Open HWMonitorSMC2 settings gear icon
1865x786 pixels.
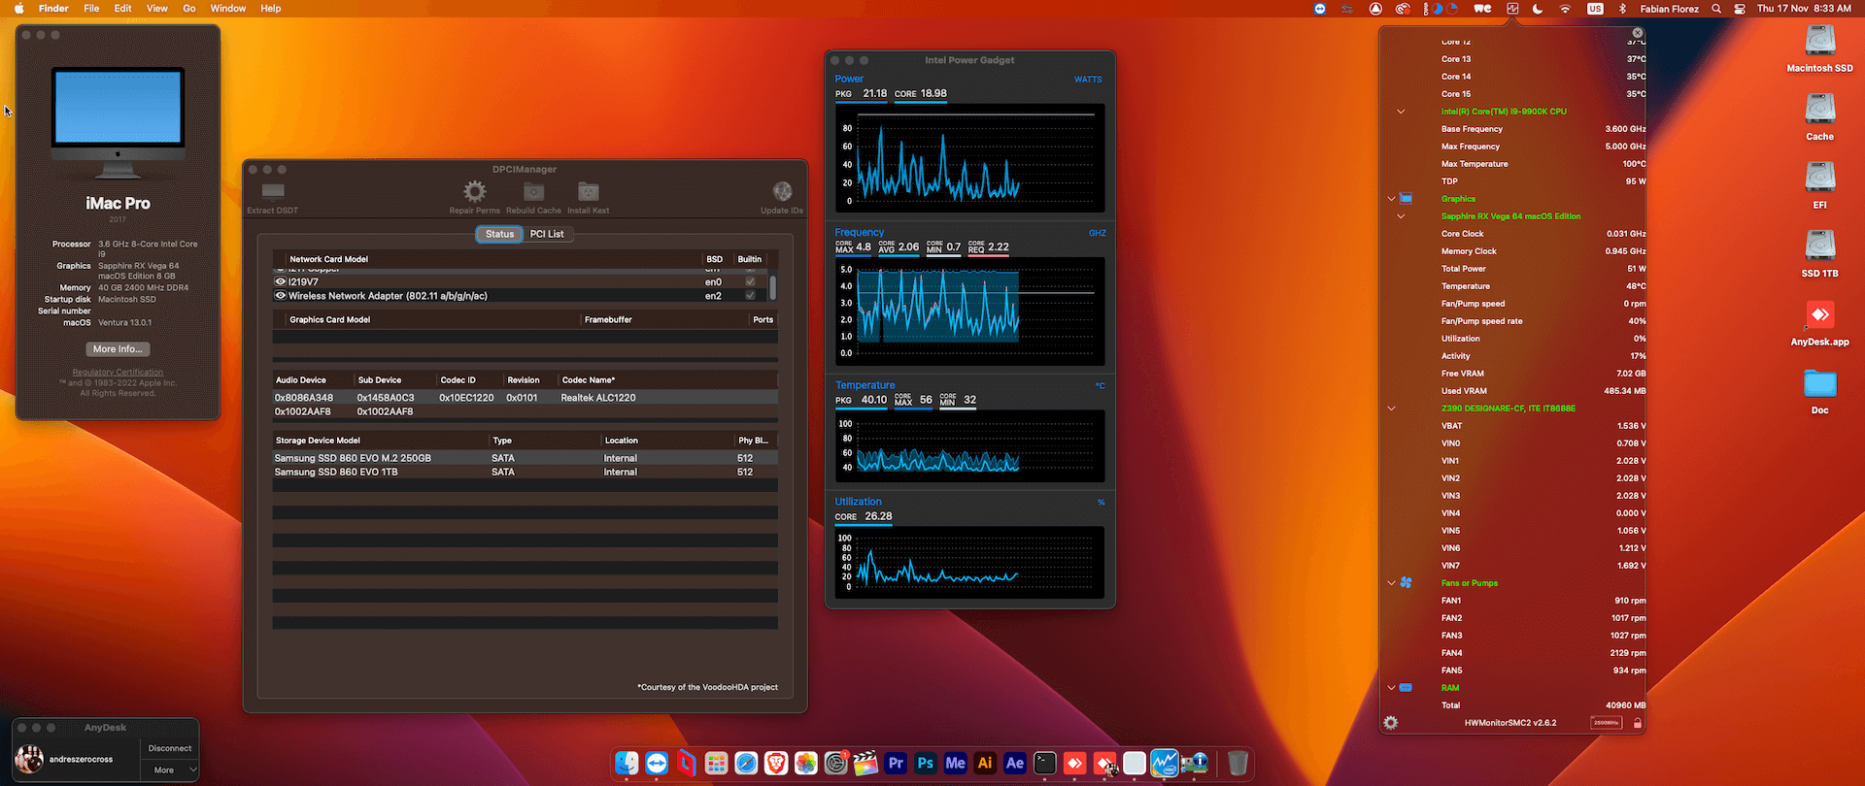(x=1391, y=723)
